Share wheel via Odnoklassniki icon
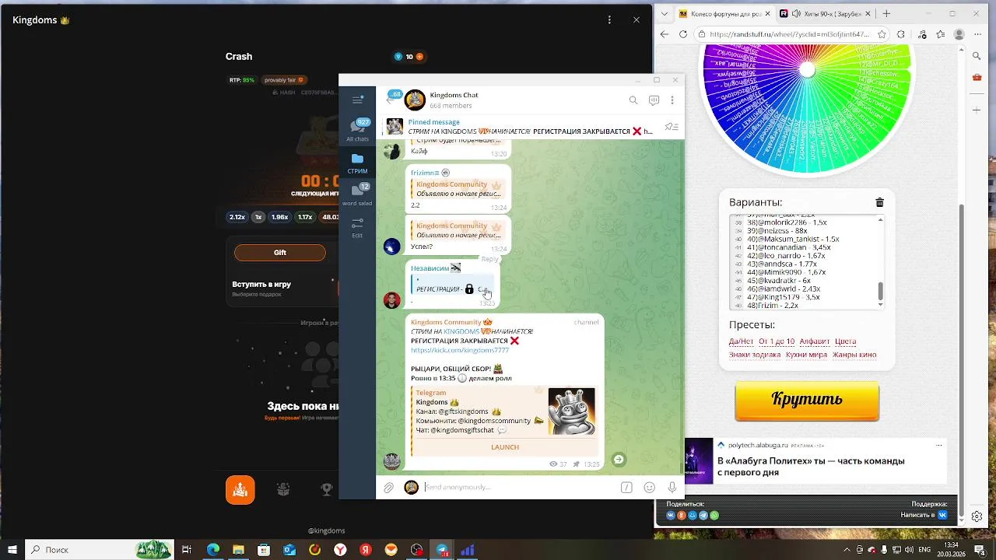Screen dimensions: 996x560 click(x=682, y=515)
